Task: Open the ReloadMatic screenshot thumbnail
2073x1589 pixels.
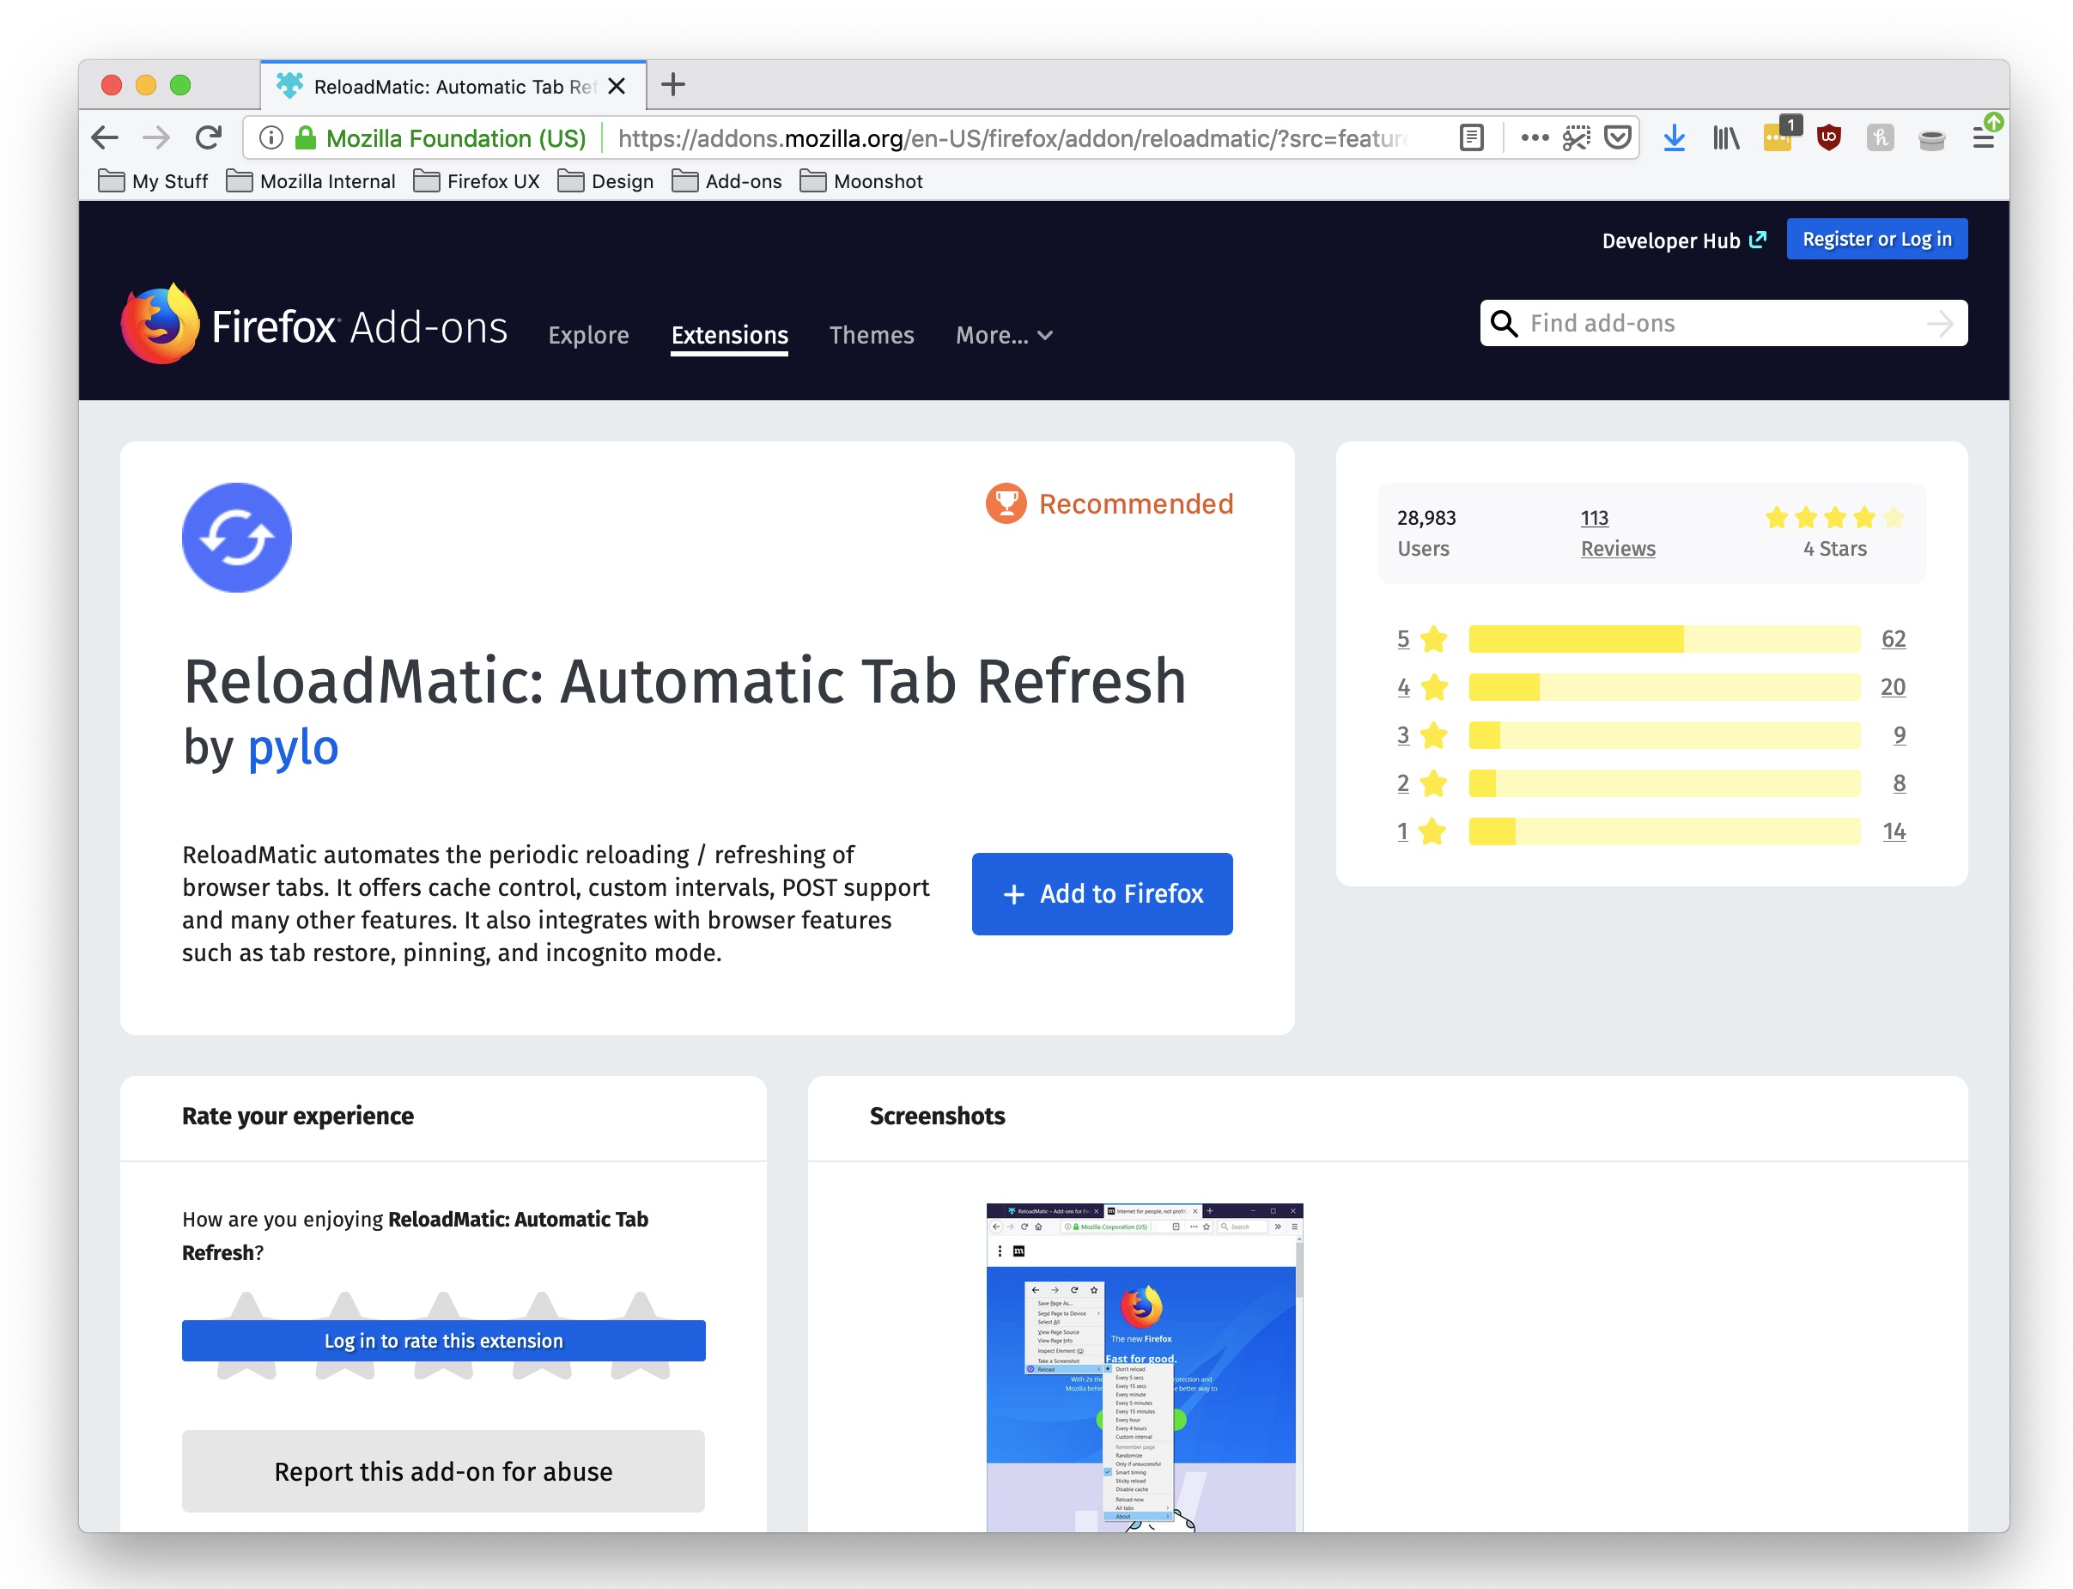Action: coord(1145,1367)
